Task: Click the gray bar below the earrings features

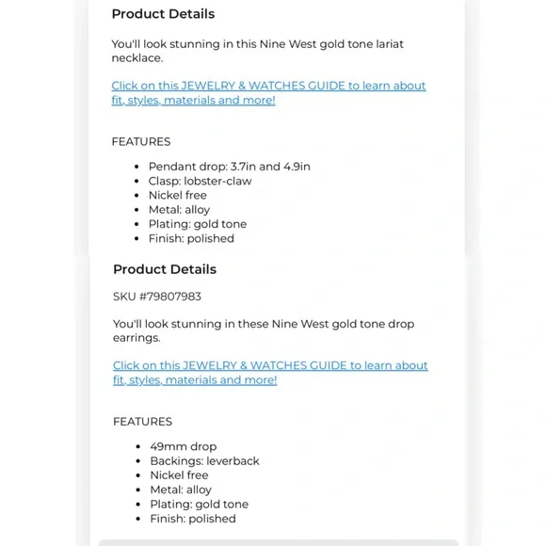Action: coord(279,542)
